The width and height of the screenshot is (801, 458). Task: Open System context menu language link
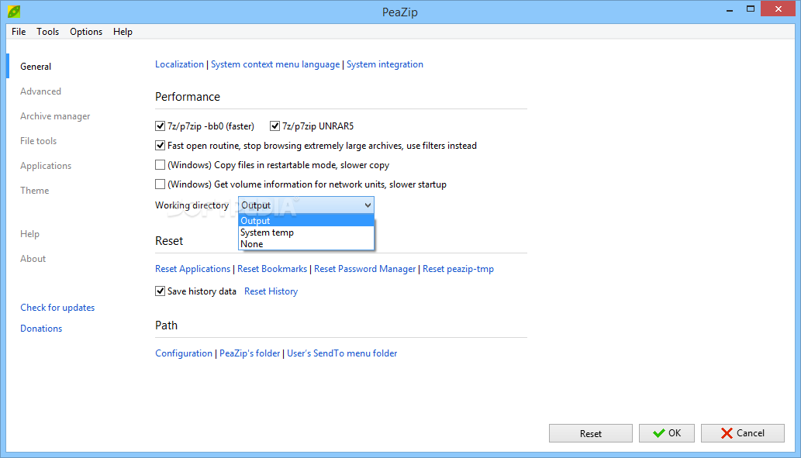[274, 64]
